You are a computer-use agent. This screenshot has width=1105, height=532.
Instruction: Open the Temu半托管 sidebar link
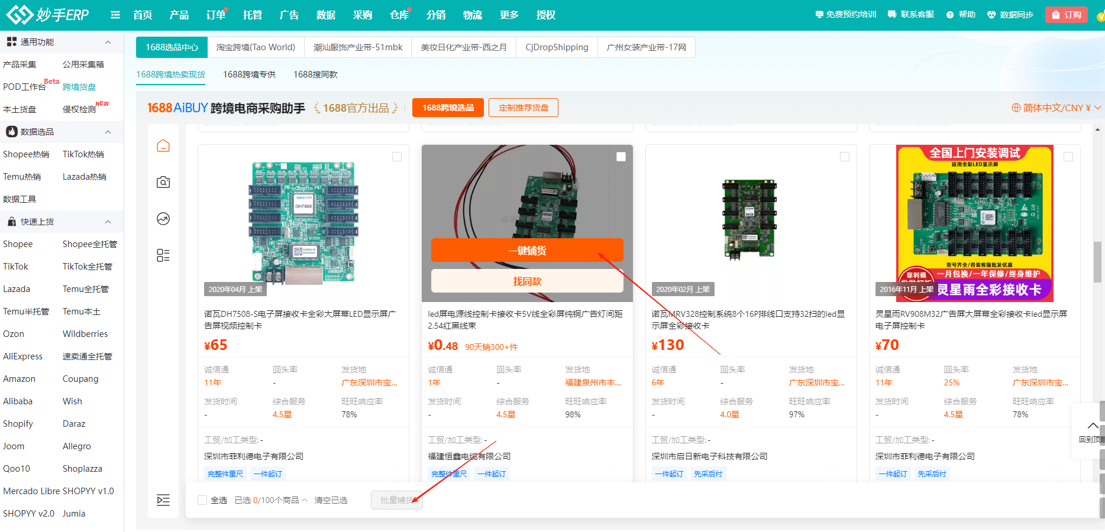tap(26, 312)
